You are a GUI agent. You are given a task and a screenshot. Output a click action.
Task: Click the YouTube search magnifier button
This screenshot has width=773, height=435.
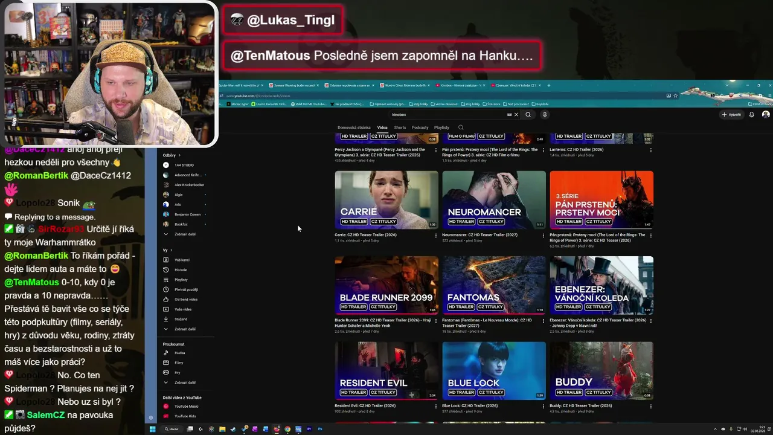click(528, 114)
